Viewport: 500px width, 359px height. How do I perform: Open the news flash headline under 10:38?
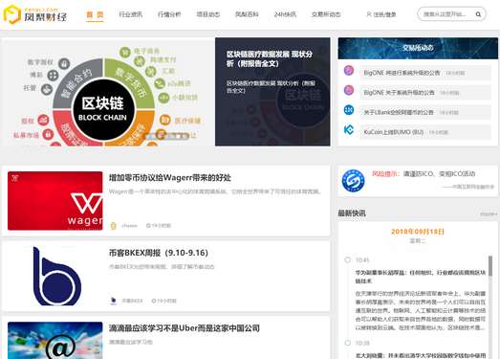click(421, 355)
